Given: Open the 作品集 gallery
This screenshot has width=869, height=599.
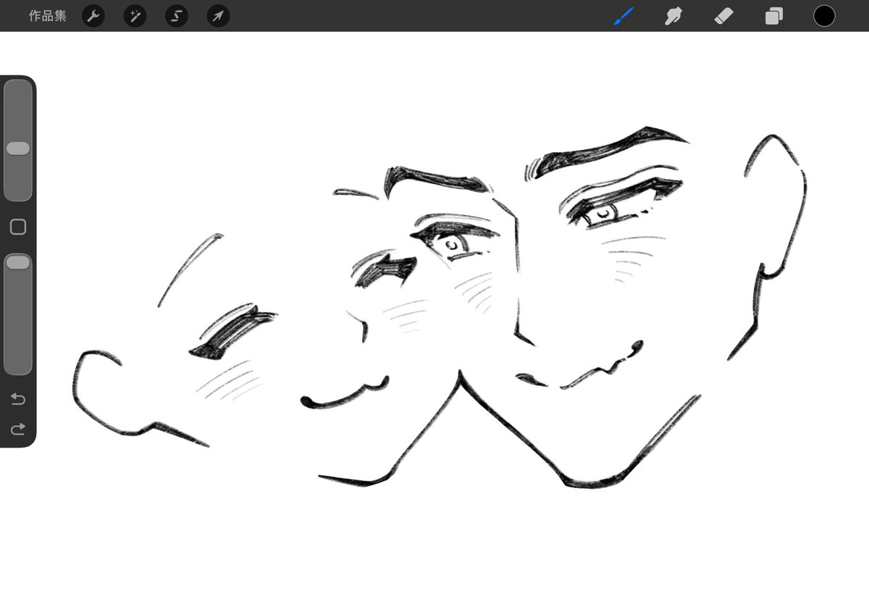Looking at the screenshot, I should pyautogui.click(x=48, y=16).
